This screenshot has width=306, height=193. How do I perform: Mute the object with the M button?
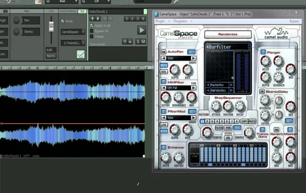[x=143, y=41]
